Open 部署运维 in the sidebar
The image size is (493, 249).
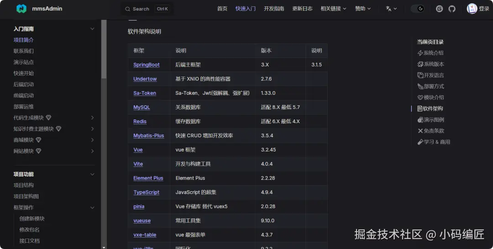point(24,107)
